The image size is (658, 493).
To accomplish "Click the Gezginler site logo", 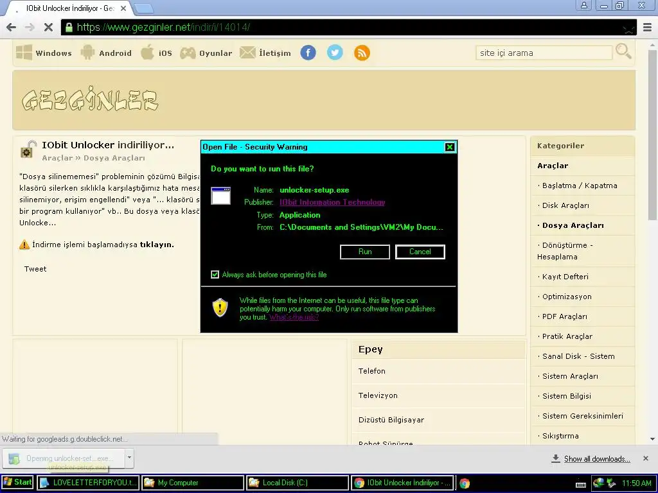I will 90,99.
